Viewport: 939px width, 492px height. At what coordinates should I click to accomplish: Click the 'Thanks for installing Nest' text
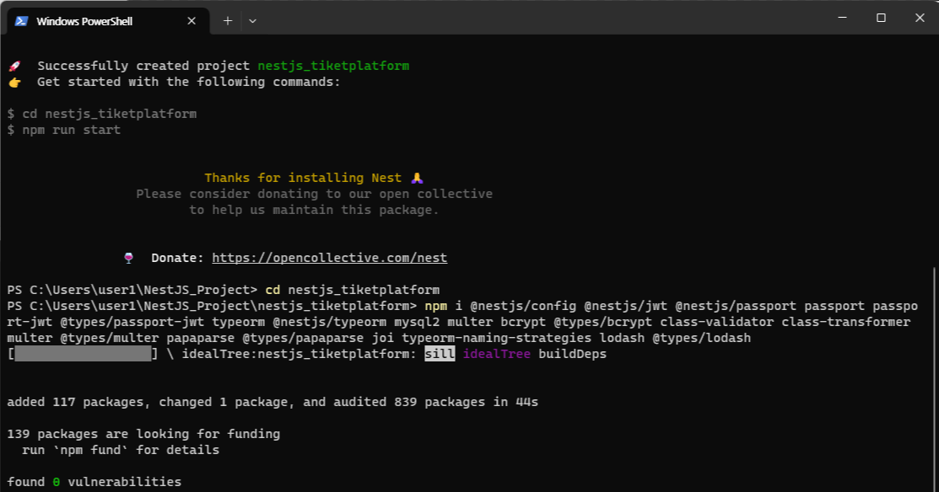point(303,178)
